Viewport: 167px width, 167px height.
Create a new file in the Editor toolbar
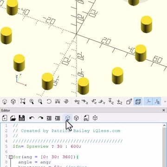pos(5,118)
